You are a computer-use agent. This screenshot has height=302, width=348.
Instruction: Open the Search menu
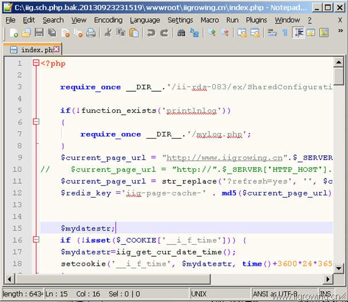pos(53,20)
